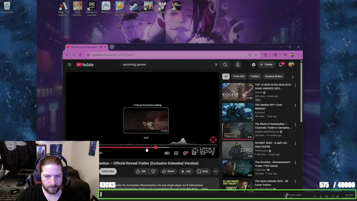The image size is (357, 201).
Task: Enter fullscreen video mode
Action: point(212,153)
